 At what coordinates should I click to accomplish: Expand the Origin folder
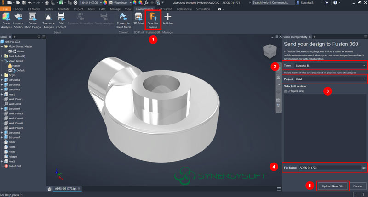click(2, 75)
